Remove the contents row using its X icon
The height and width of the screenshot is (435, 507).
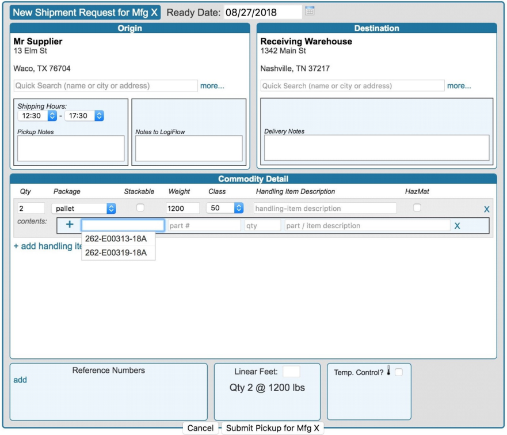(x=456, y=225)
